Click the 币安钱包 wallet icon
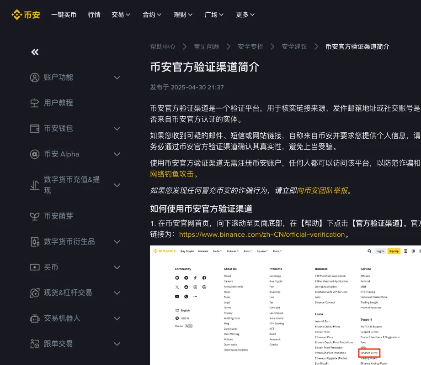The width and height of the screenshot is (421, 365). point(35,129)
